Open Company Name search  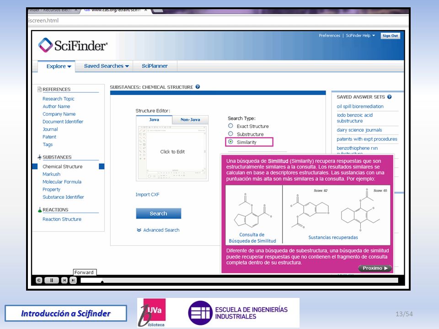pyautogui.click(x=59, y=114)
